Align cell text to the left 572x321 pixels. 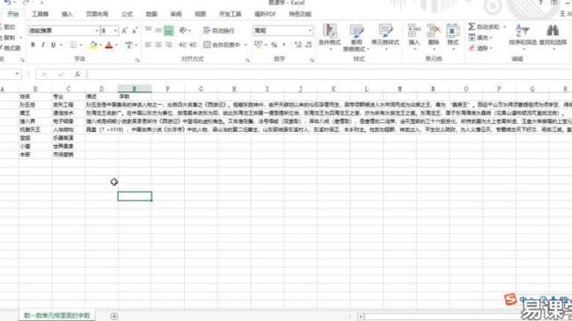pyautogui.click(x=148, y=45)
